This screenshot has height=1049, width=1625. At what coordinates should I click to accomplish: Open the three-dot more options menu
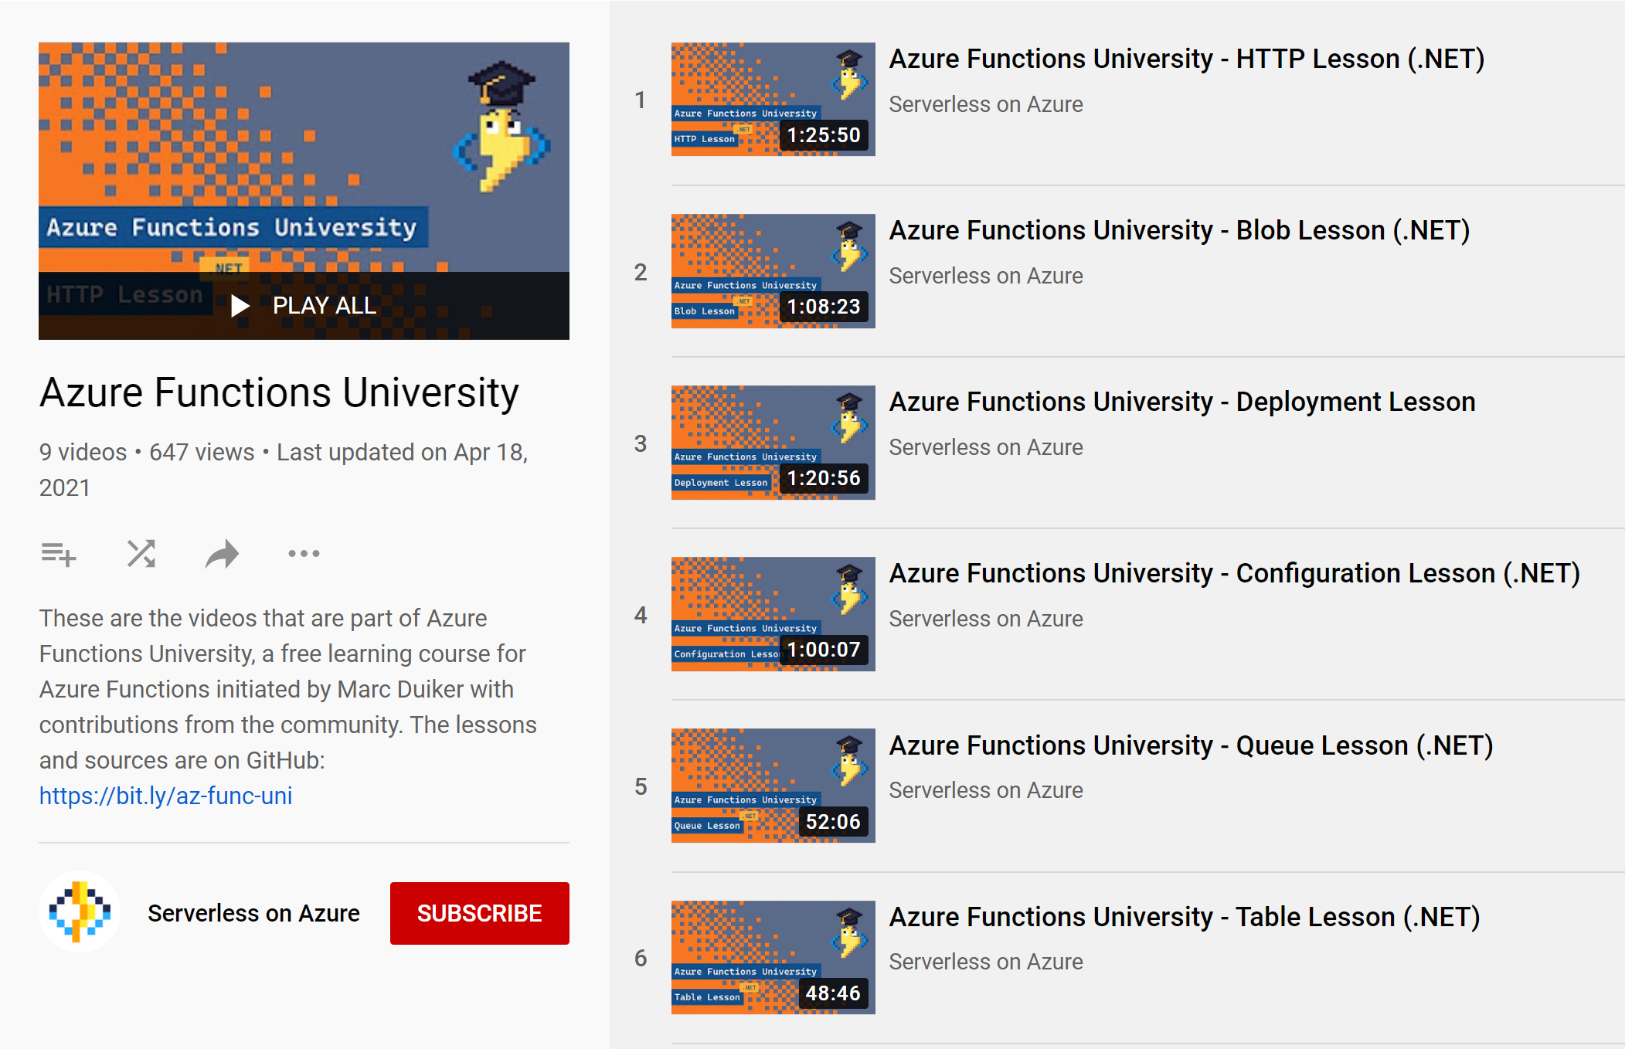click(304, 554)
